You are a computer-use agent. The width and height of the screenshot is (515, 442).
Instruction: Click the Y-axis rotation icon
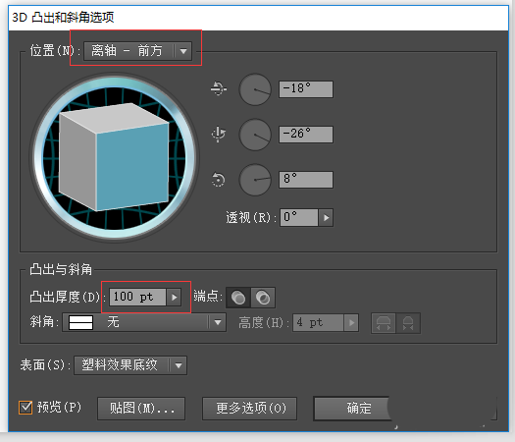point(218,135)
